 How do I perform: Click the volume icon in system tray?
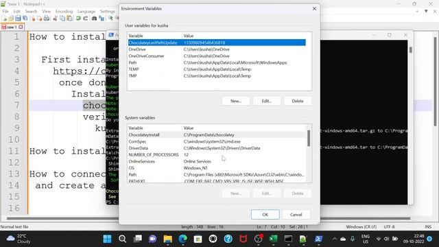pyautogui.click(x=386, y=239)
